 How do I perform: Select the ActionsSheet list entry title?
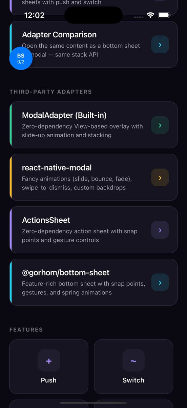click(x=46, y=220)
